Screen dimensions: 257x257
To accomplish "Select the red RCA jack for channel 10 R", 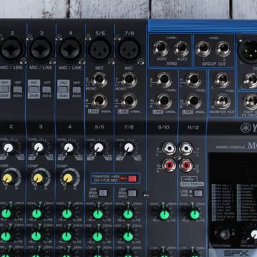I will point(169,165).
